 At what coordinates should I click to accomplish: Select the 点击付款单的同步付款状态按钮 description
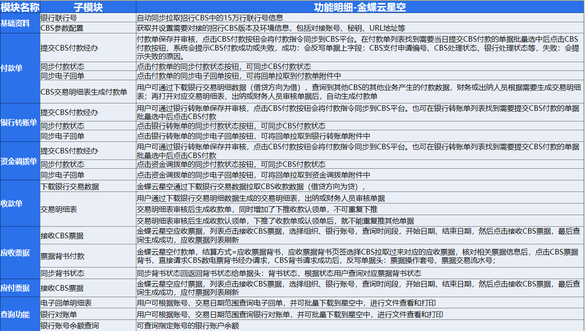360,66
